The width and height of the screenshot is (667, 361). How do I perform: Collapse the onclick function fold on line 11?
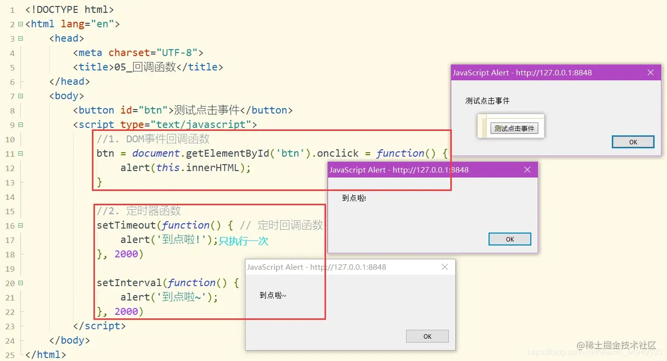point(20,153)
